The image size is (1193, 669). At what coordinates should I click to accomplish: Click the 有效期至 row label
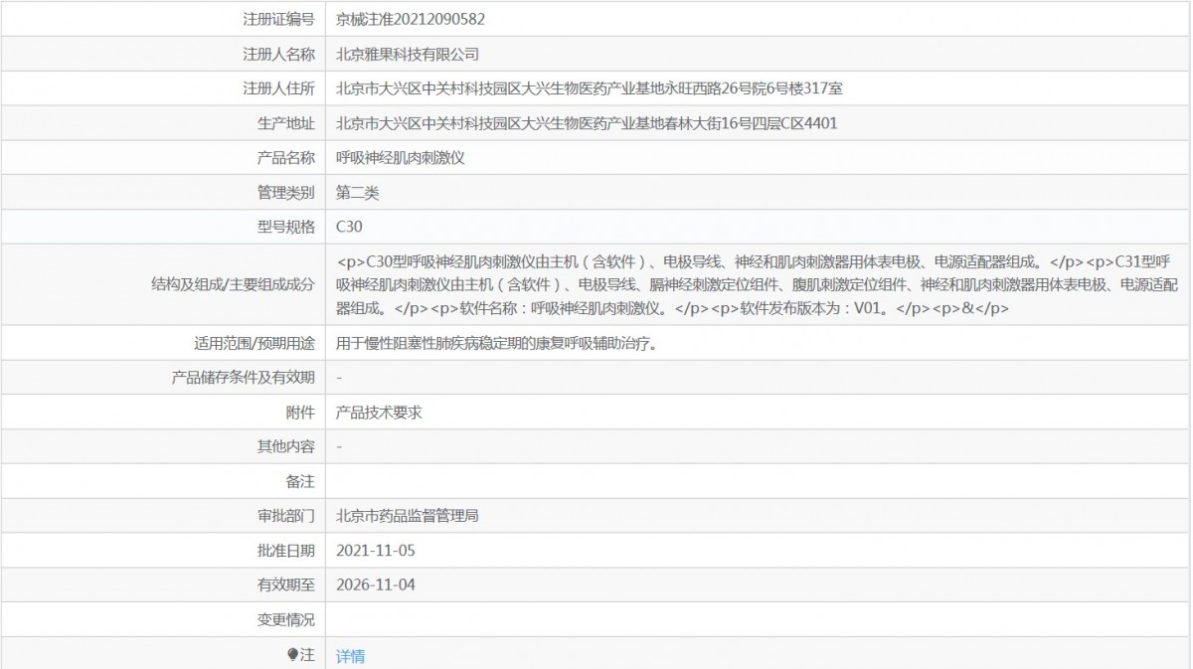pos(285,585)
